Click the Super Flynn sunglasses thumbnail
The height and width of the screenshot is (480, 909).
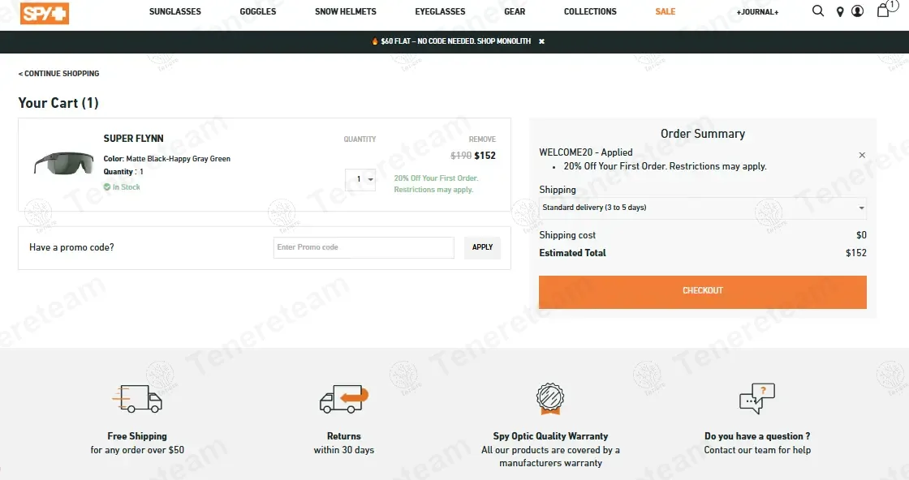pyautogui.click(x=64, y=163)
